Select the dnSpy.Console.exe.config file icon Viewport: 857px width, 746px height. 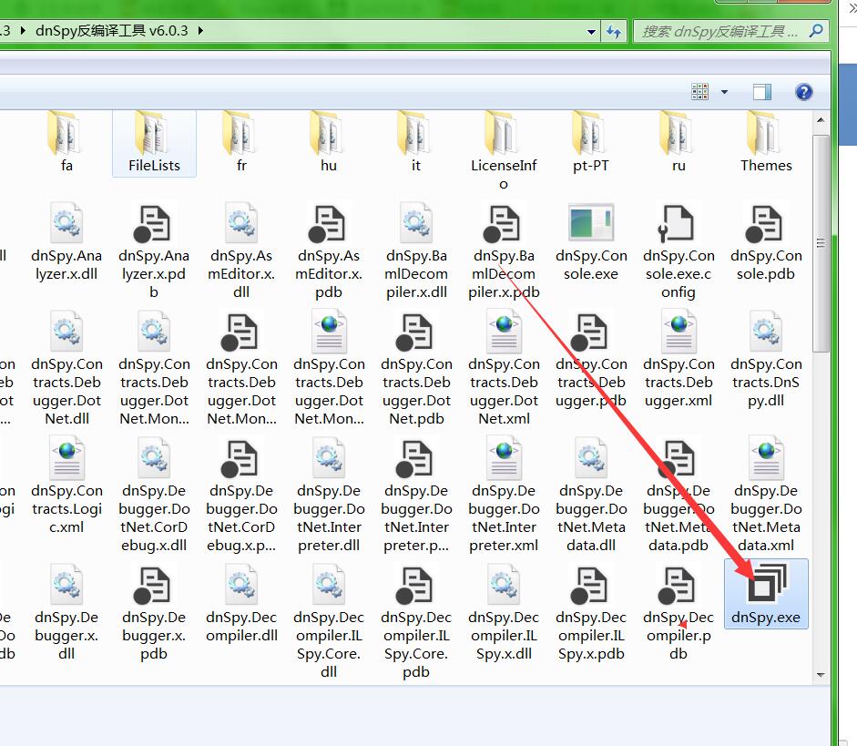pyautogui.click(x=678, y=224)
